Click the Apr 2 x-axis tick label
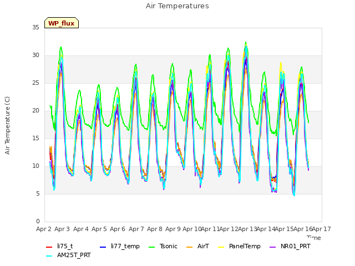 [x=44, y=229]
